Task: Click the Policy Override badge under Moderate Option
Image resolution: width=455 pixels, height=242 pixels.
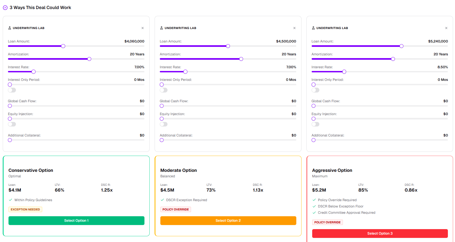Action: 175,209
